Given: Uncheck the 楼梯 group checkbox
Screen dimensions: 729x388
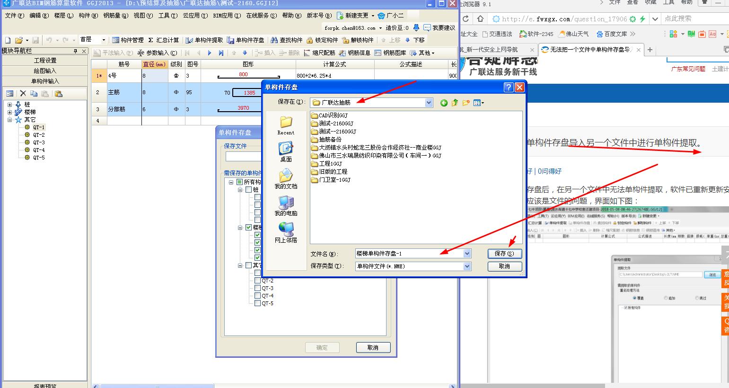Looking at the screenshot, I should 249,227.
